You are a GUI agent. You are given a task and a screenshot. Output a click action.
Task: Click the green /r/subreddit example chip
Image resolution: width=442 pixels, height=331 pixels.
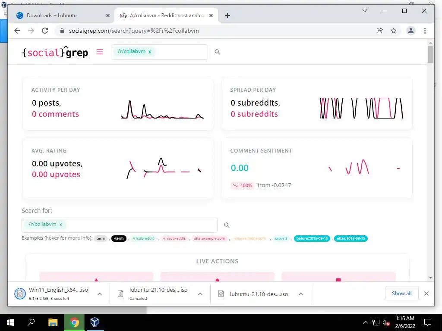(x=143, y=238)
